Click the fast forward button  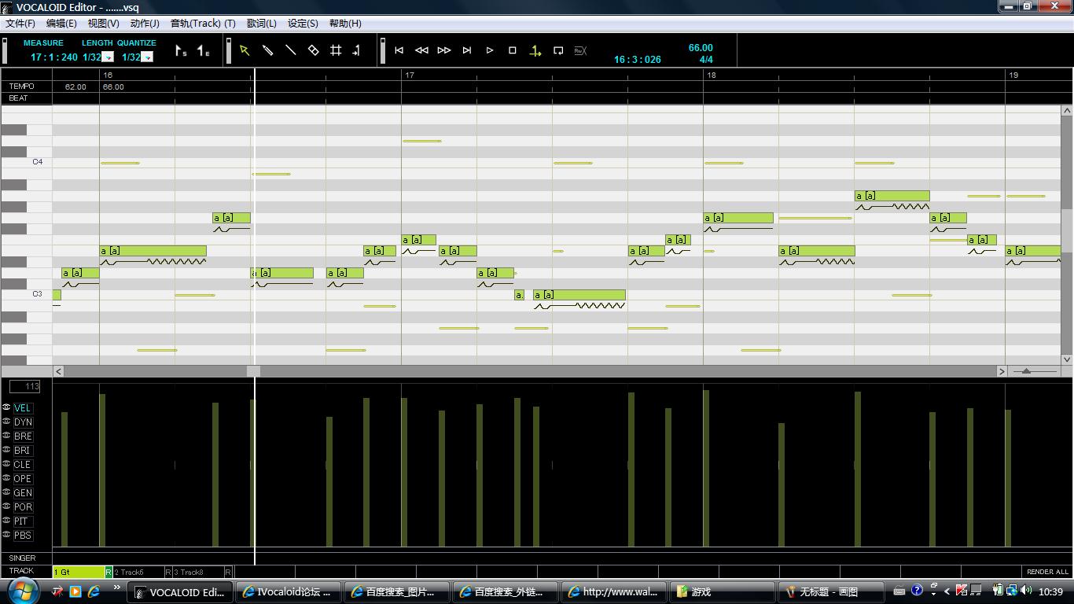pos(444,50)
